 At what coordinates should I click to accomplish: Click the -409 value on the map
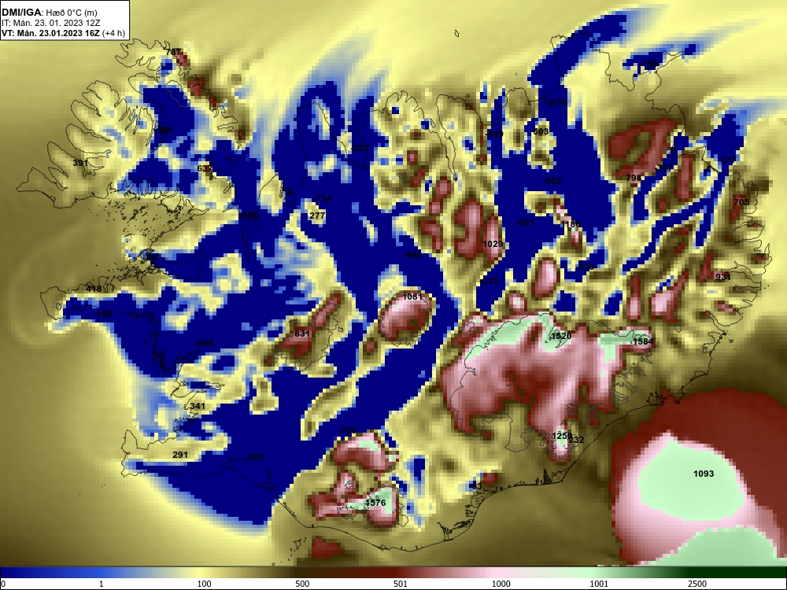click(203, 343)
